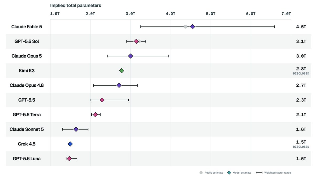The height and width of the screenshot is (178, 315).
Task: Click the Public estimate legend circle
Action: click(x=201, y=172)
